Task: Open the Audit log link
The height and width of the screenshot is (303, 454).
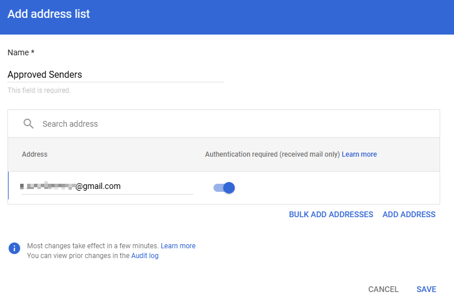Action: click(x=144, y=256)
